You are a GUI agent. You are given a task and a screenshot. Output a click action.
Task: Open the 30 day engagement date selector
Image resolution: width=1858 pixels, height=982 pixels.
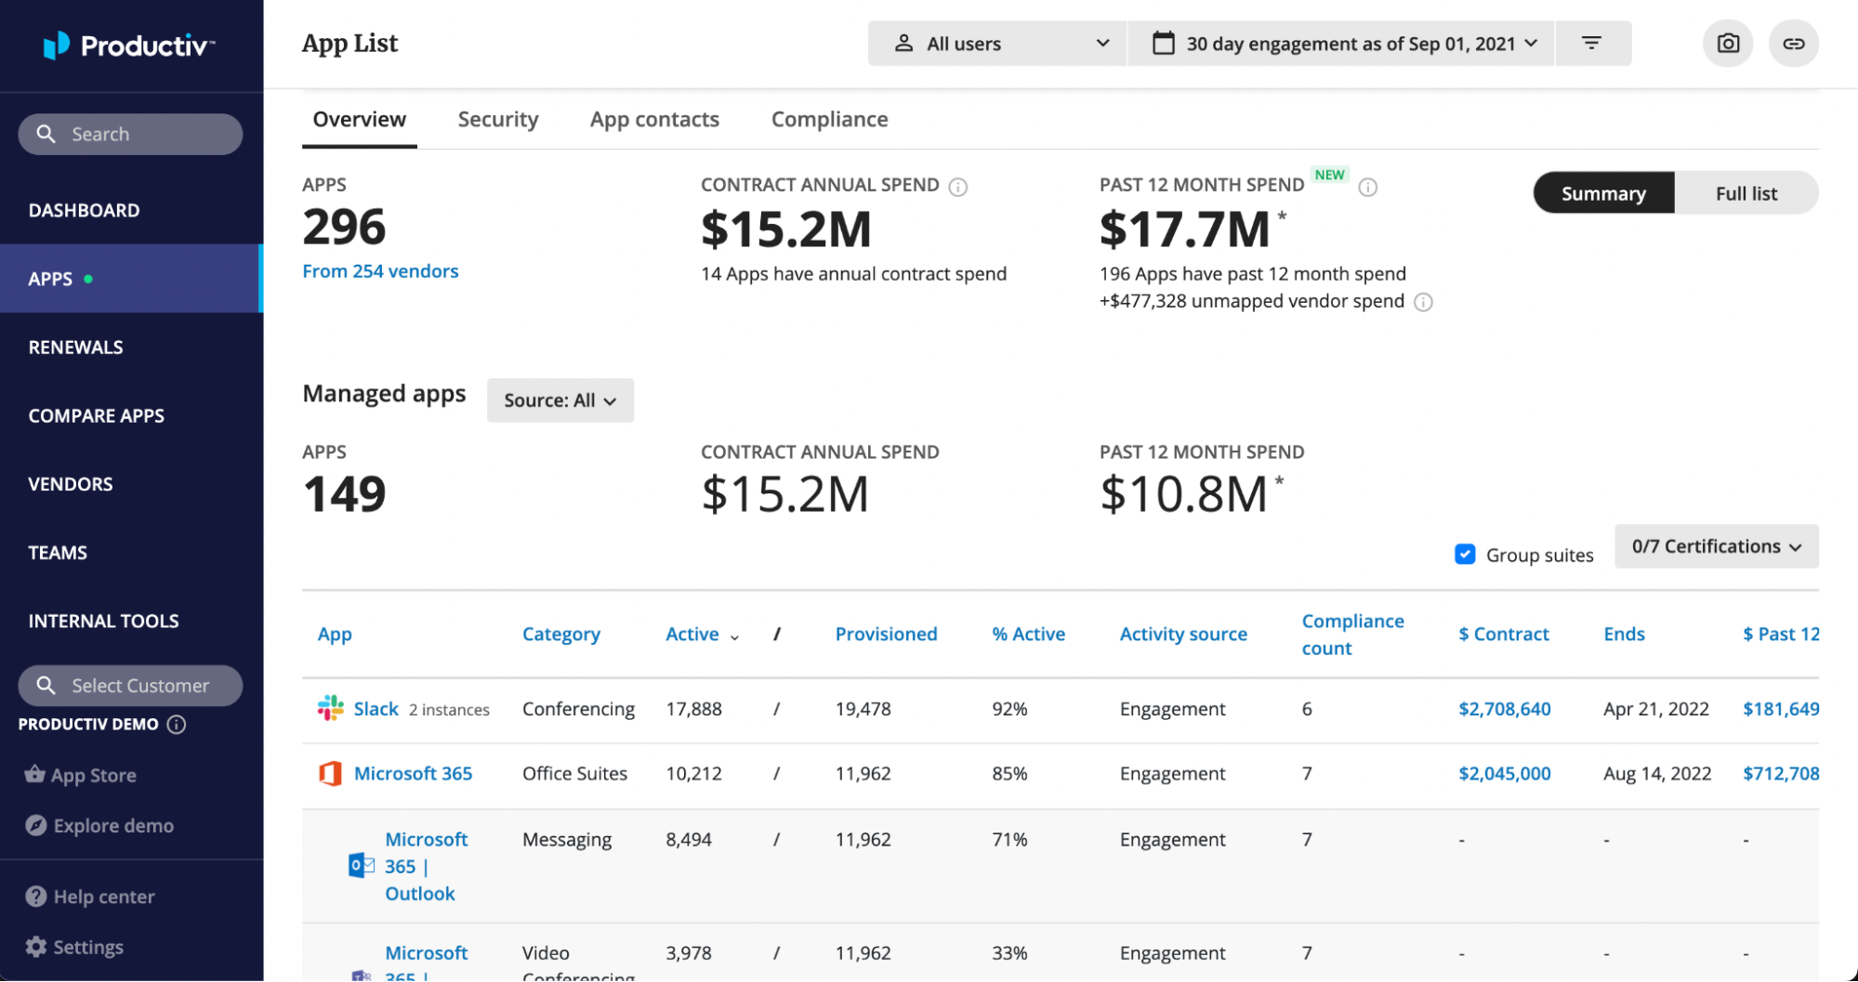(1341, 43)
